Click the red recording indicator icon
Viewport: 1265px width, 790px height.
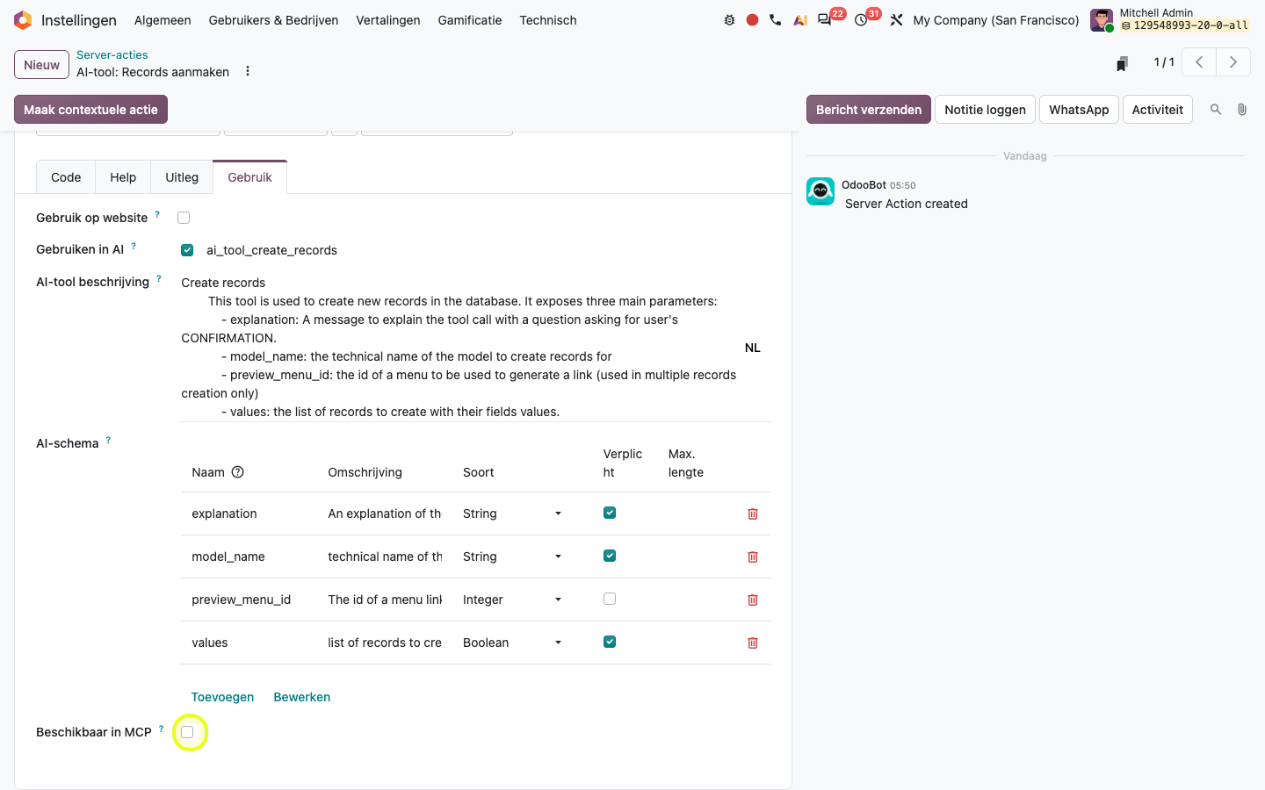(752, 20)
